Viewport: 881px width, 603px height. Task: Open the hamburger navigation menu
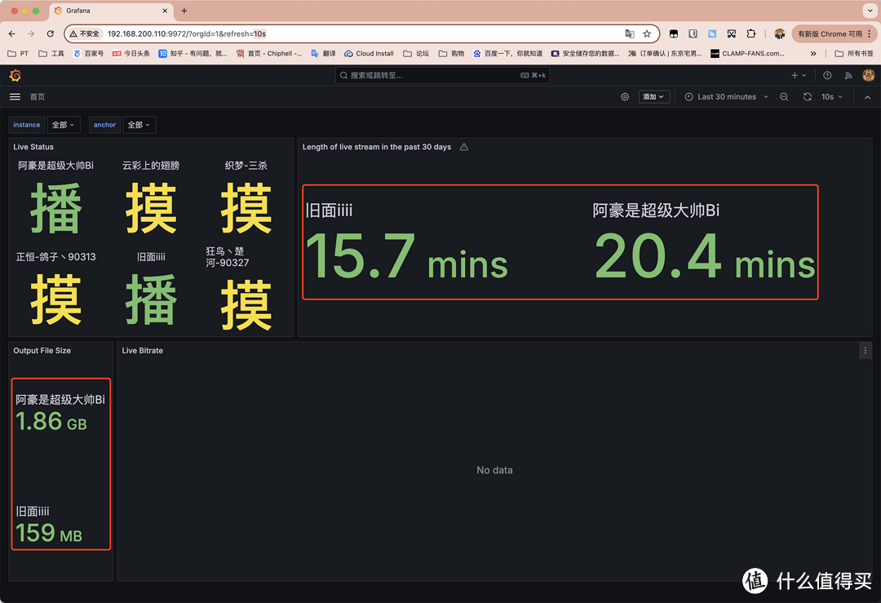click(15, 96)
